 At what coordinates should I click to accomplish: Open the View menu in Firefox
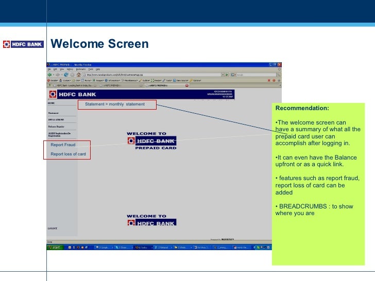click(x=62, y=69)
